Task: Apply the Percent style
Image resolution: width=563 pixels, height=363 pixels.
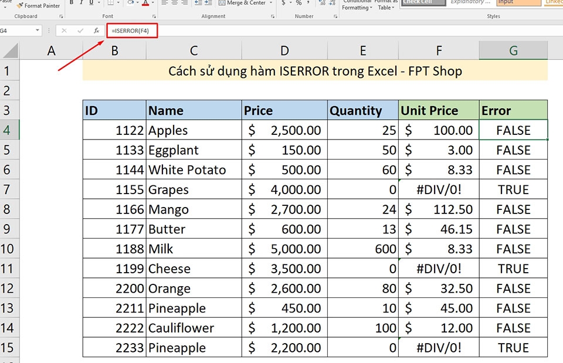Action: (x=299, y=4)
